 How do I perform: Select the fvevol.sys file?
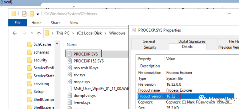coord(82,102)
